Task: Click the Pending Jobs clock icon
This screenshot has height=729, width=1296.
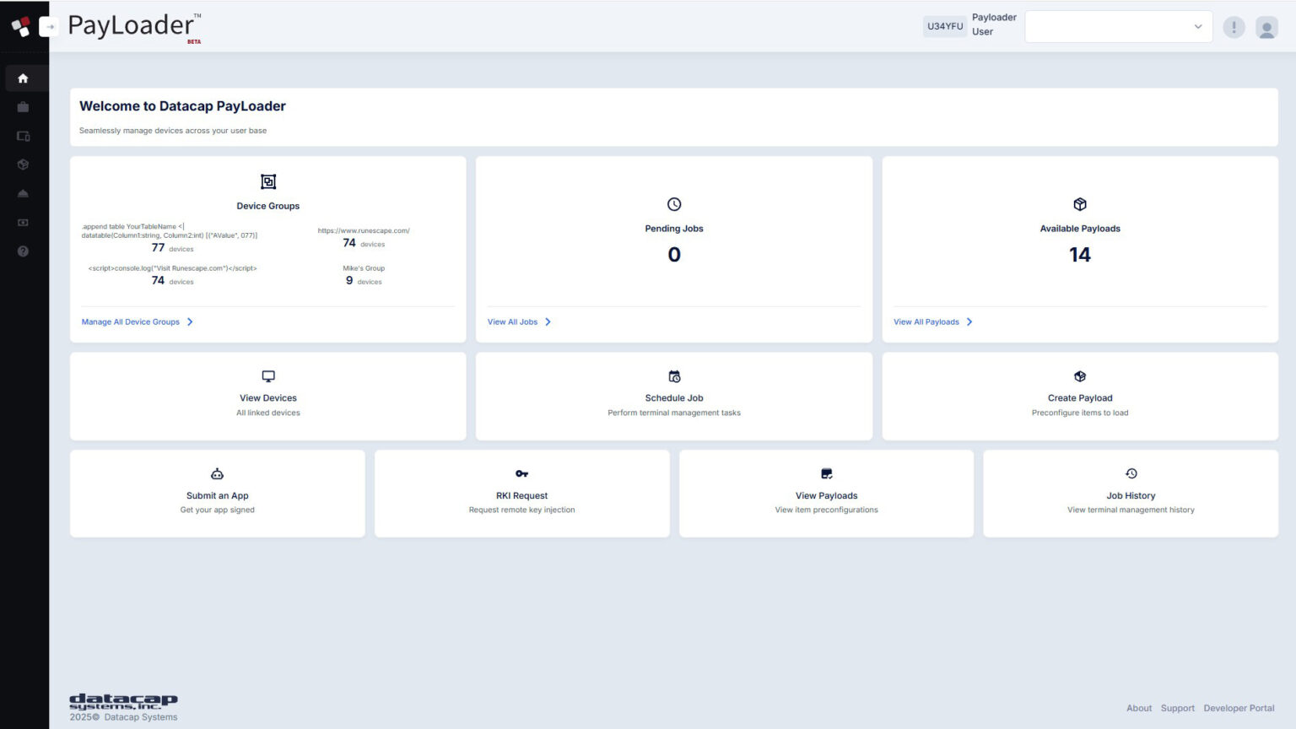Action: [674, 204]
